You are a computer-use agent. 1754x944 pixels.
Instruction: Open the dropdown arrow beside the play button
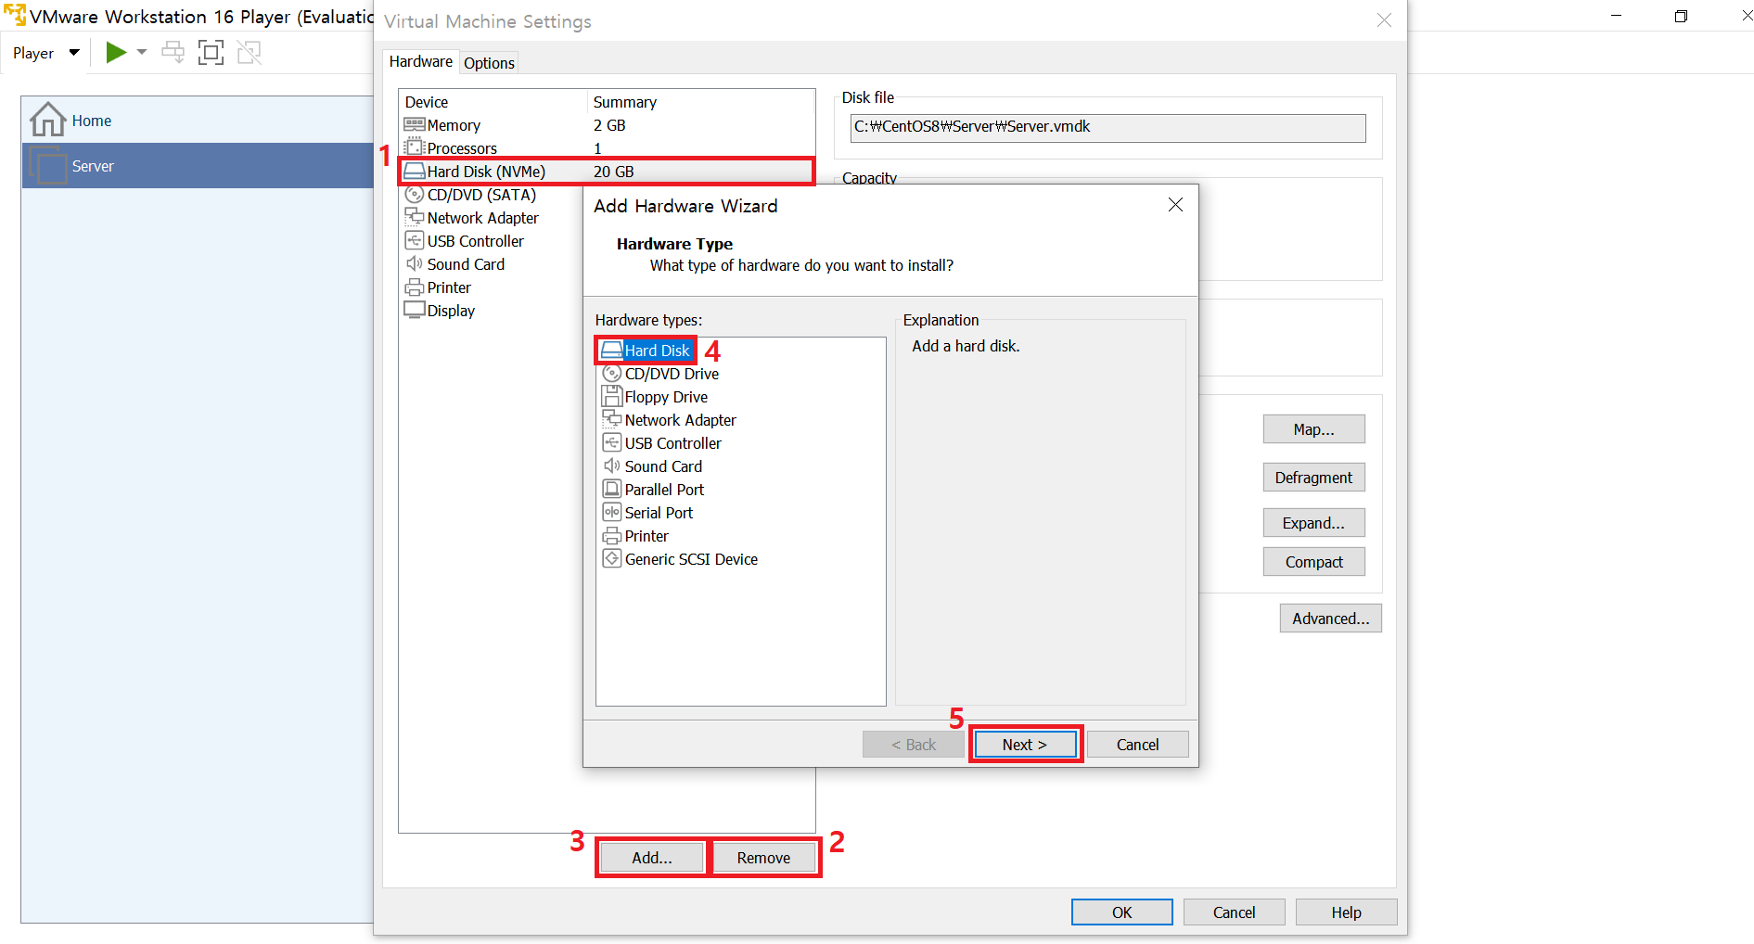(x=142, y=52)
